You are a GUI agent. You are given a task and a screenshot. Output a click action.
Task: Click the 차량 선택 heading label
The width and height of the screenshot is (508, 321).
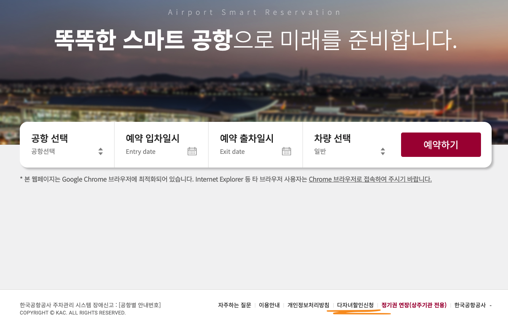(x=333, y=138)
